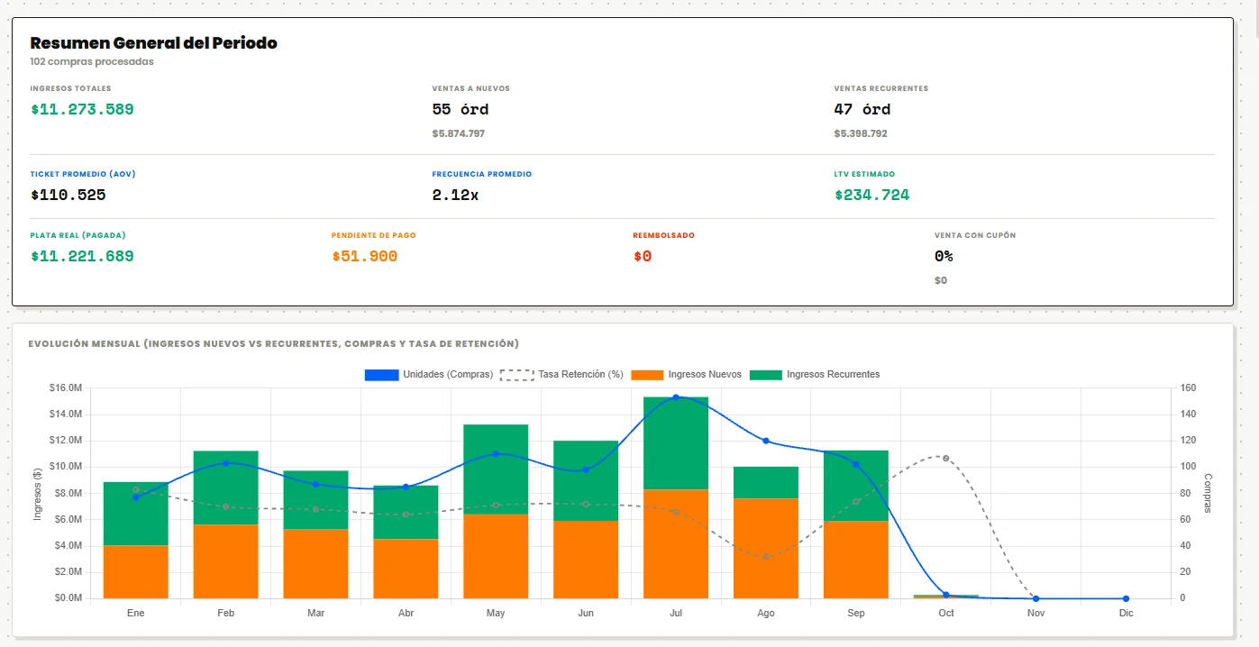Select the orange bar segment for Ago
The height and width of the screenshot is (647, 1259).
click(766, 548)
